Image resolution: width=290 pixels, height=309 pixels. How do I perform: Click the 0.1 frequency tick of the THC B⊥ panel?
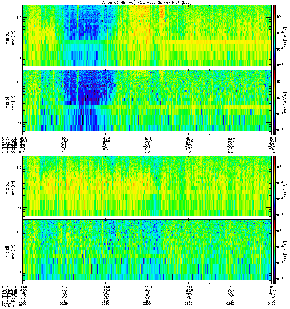pos(19,208)
